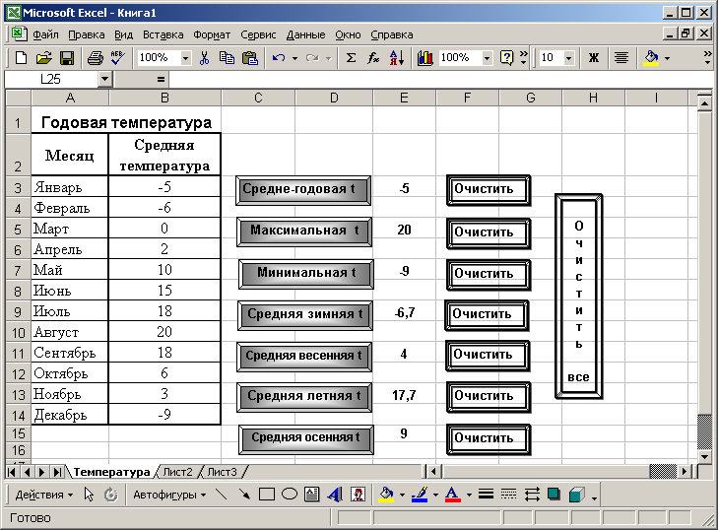Apply Shadow effect from drawing toolbar
Image resolution: width=718 pixels, height=530 pixels.
pyautogui.click(x=555, y=495)
